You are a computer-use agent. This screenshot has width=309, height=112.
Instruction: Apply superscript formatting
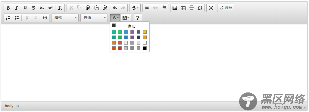(51, 8)
